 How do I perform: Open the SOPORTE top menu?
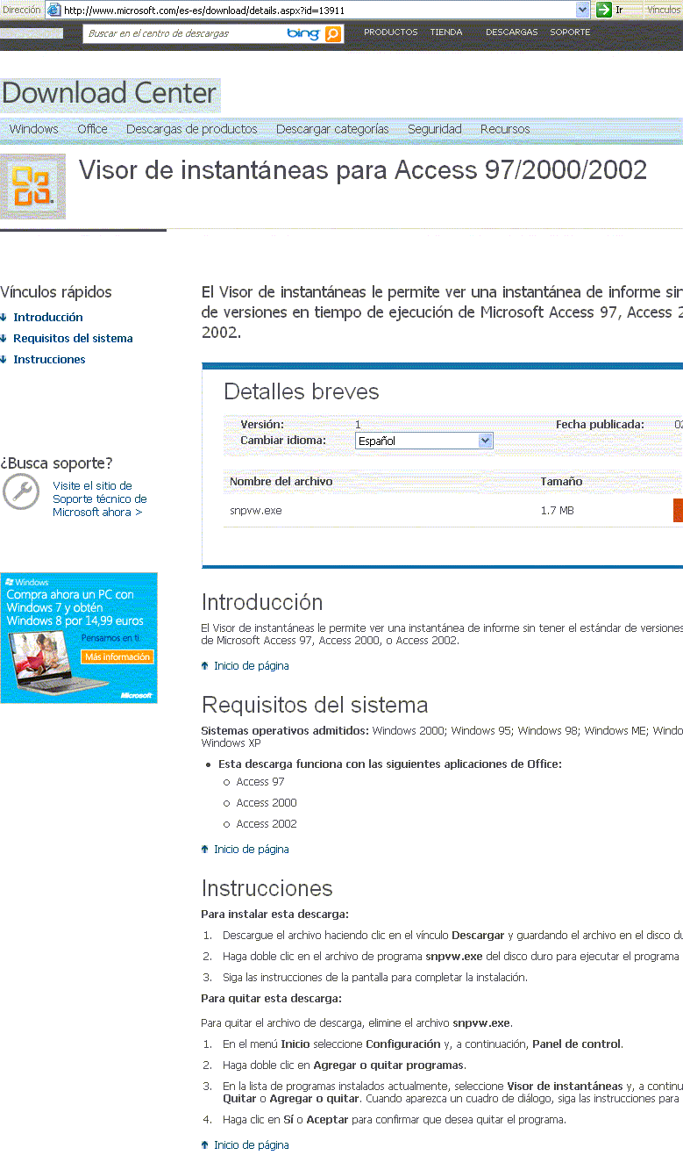[x=570, y=32]
